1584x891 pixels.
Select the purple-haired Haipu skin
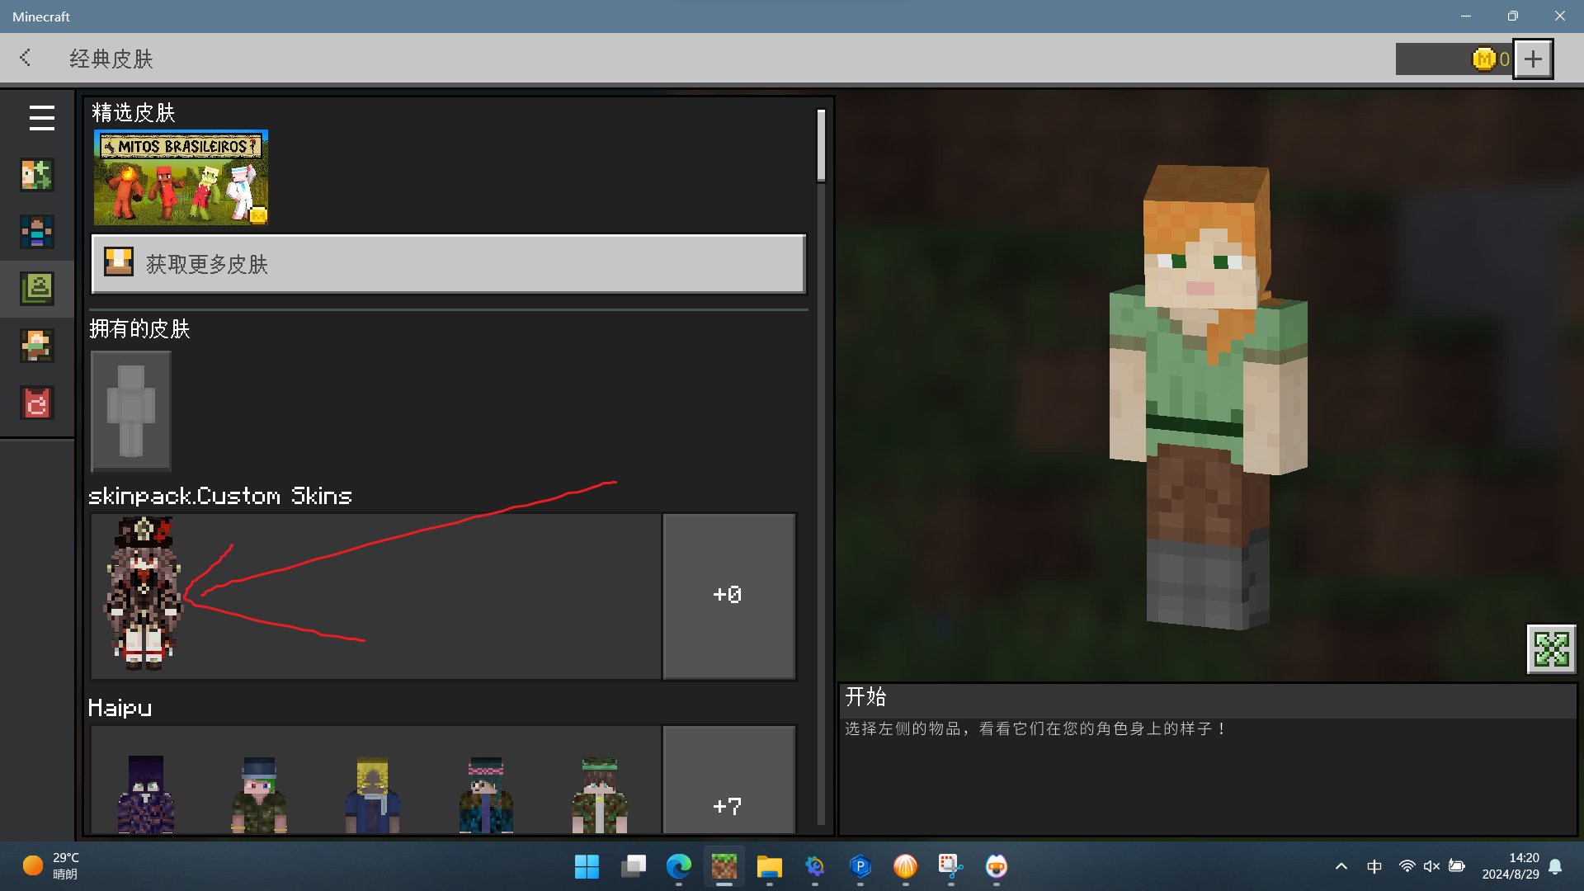146,794
